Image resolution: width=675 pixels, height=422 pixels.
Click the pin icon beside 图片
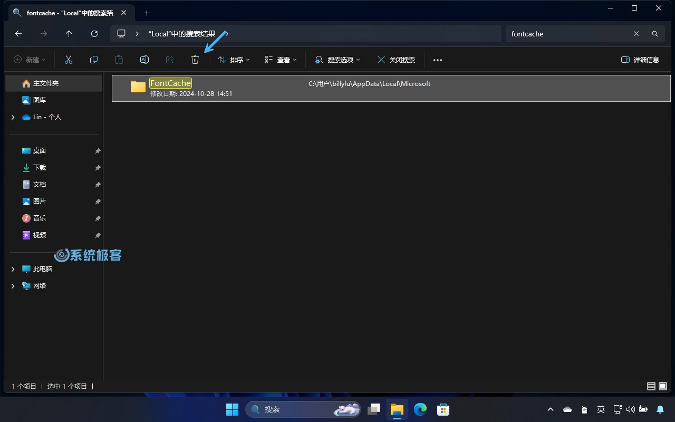coord(98,202)
